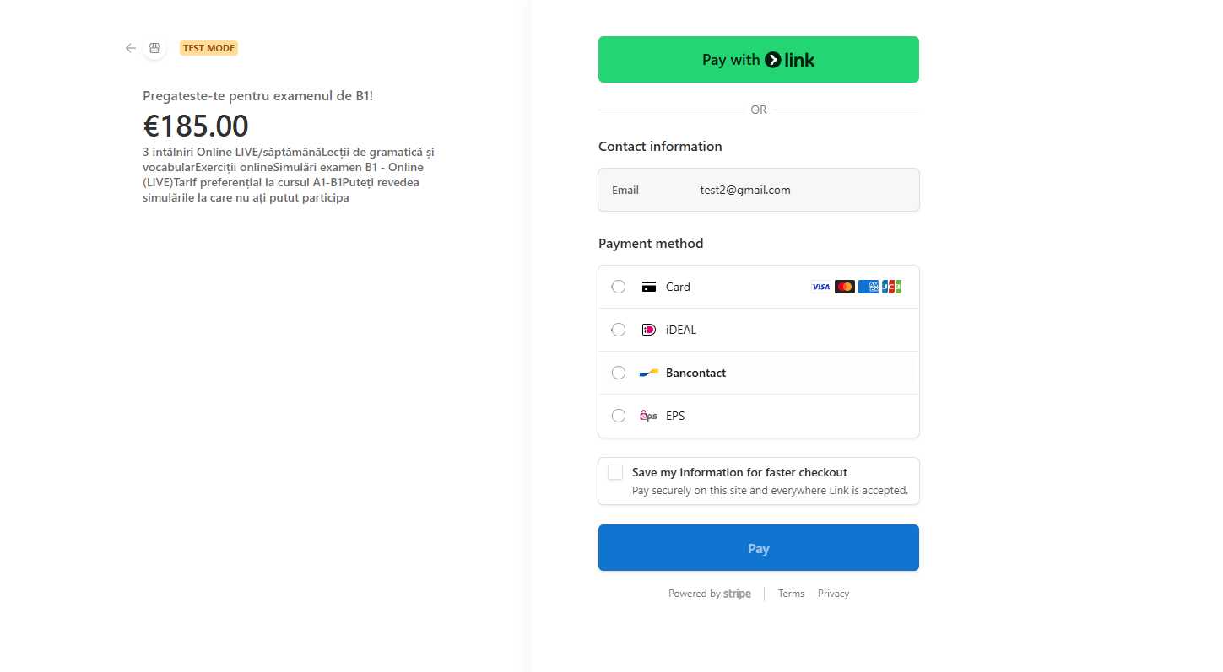Open the Terms link
Screen dimensions: 1223x672
[x=791, y=594]
